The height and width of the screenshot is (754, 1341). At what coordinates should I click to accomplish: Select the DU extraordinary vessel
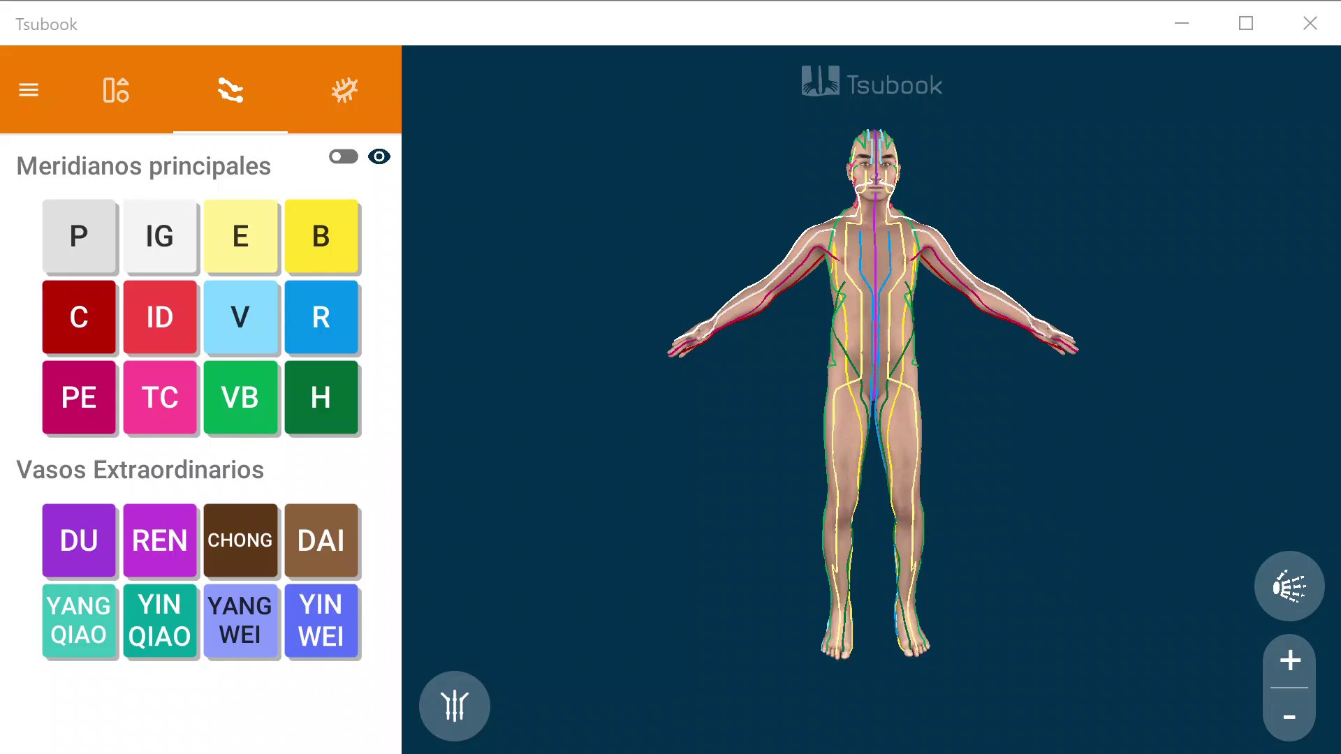pos(79,540)
